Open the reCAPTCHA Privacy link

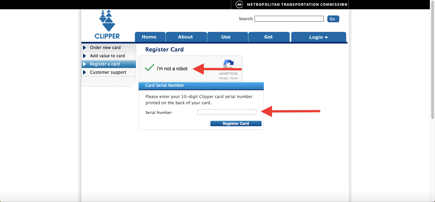pyautogui.click(x=223, y=79)
